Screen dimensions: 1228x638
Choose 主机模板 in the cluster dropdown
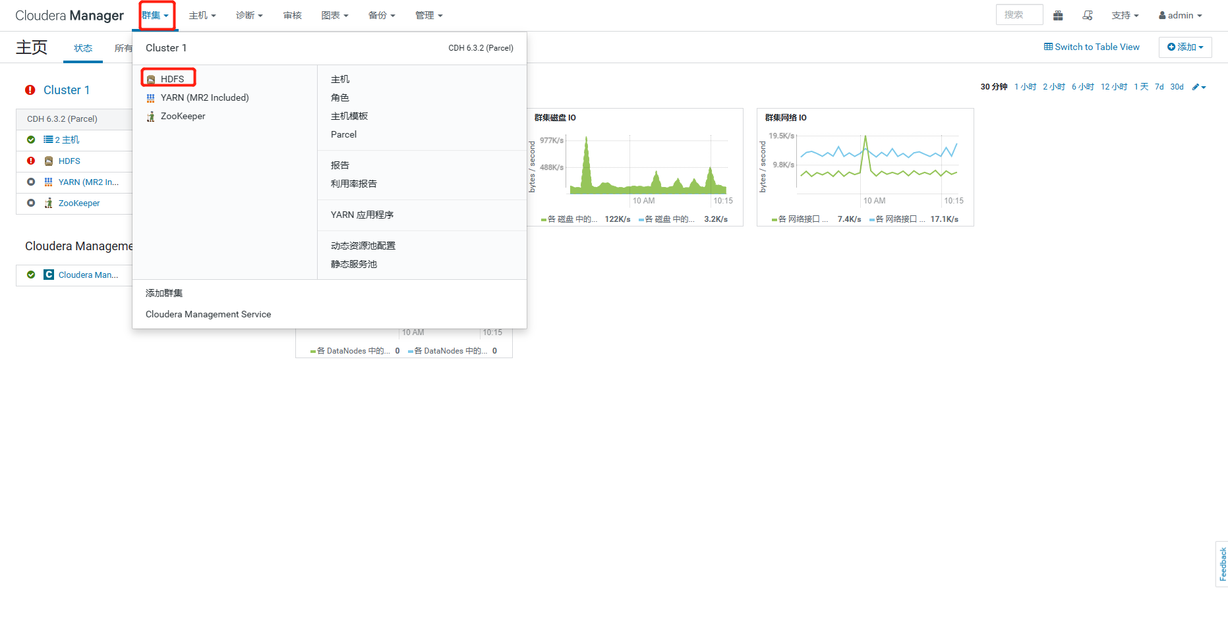coord(349,117)
